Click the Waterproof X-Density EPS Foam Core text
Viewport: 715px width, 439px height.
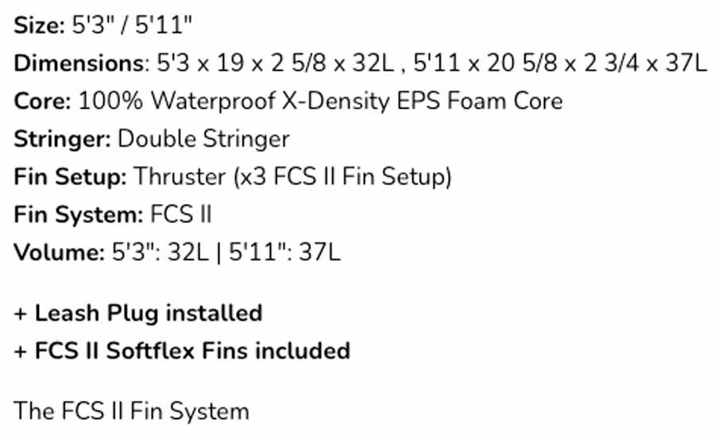pyautogui.click(x=357, y=101)
